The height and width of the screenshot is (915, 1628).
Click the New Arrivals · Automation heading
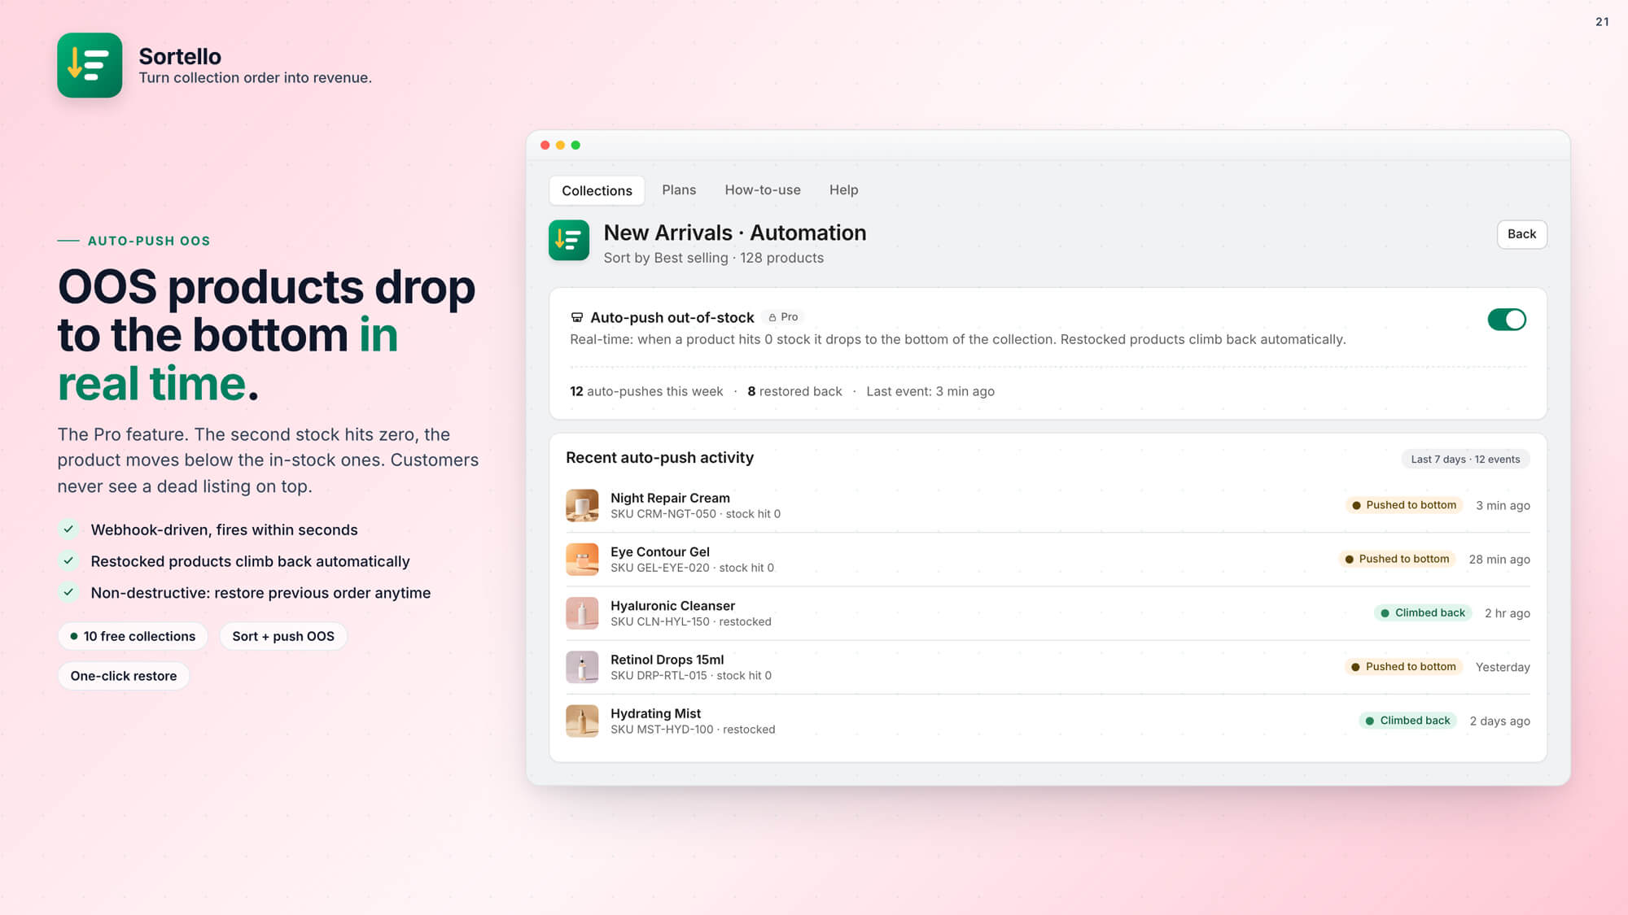(734, 233)
